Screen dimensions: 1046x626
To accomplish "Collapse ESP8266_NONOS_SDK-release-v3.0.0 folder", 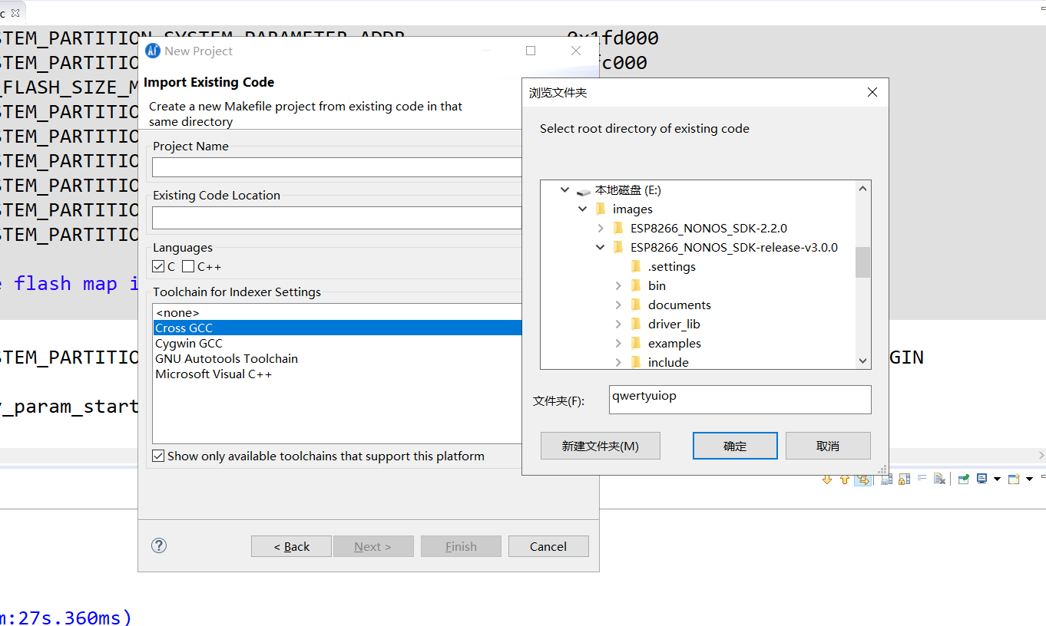I will (601, 247).
